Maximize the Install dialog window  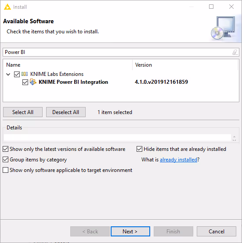211,7
